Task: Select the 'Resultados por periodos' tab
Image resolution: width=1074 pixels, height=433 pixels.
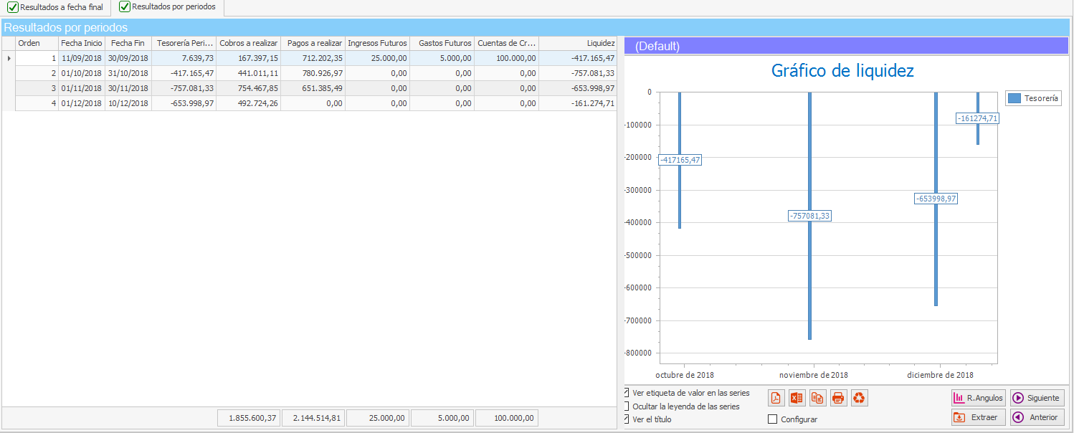Action: pyautogui.click(x=169, y=8)
